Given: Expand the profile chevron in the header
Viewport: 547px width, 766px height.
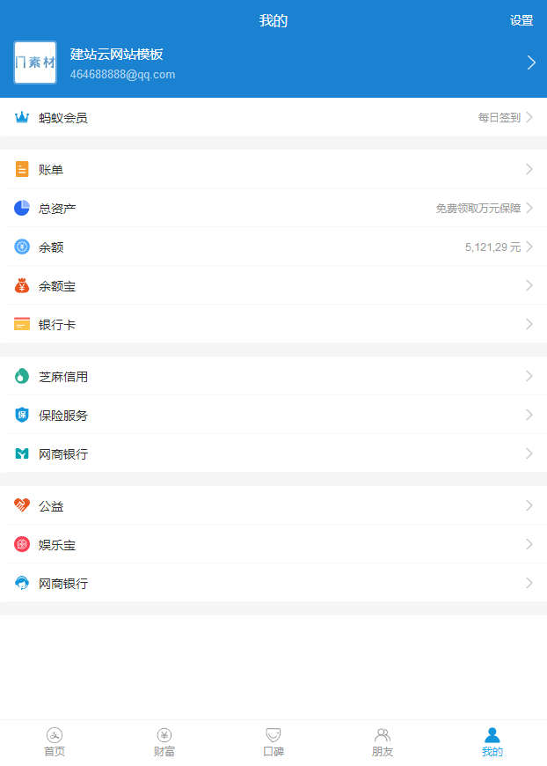Looking at the screenshot, I should 530,63.
